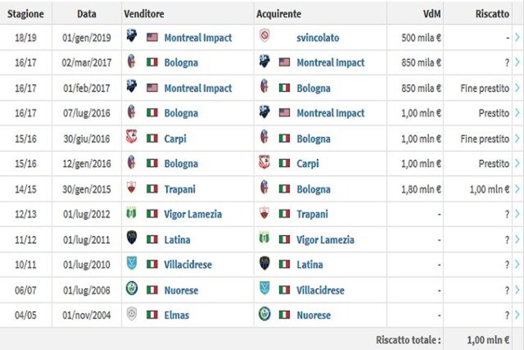Expand details arrow for 12/gen/2016 loan
This screenshot has width=524, height=350.
point(517,163)
